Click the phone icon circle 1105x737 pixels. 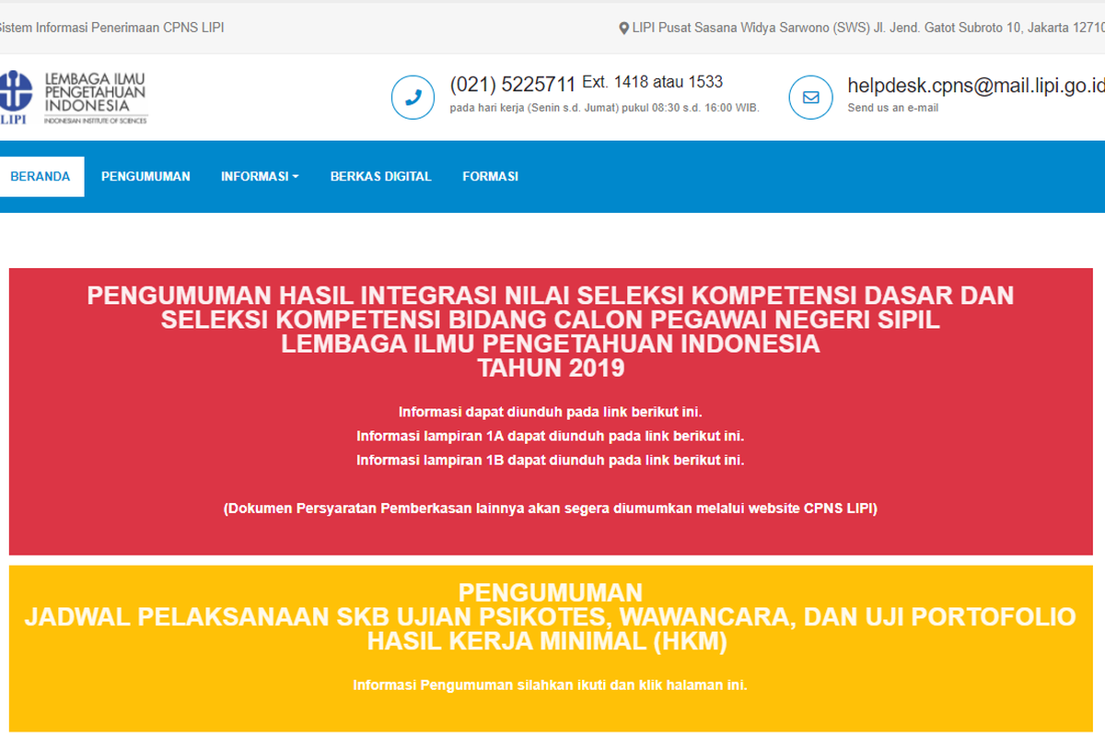[x=413, y=98]
